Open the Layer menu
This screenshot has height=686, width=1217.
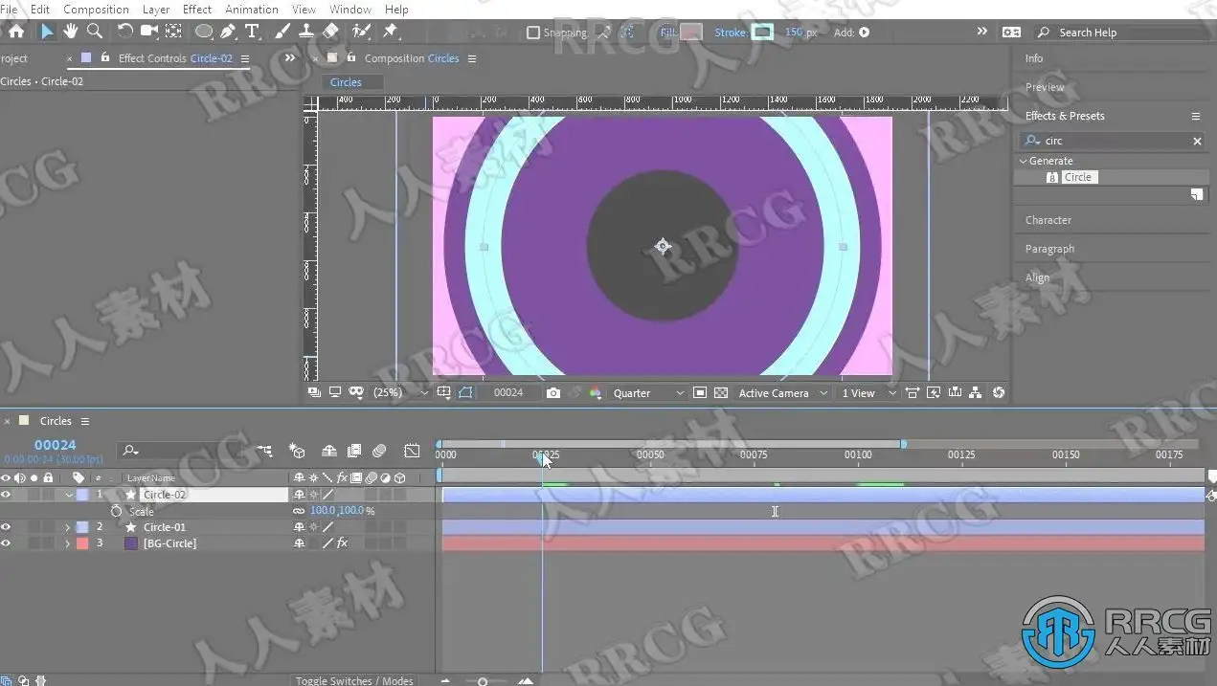pos(156,9)
